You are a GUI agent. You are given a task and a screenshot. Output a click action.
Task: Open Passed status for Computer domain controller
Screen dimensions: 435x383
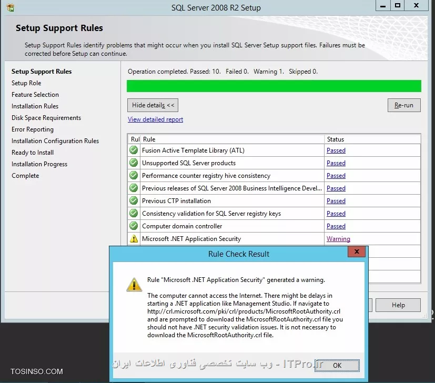point(336,226)
